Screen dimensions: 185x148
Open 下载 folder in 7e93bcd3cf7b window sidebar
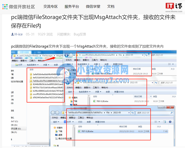(59, 131)
